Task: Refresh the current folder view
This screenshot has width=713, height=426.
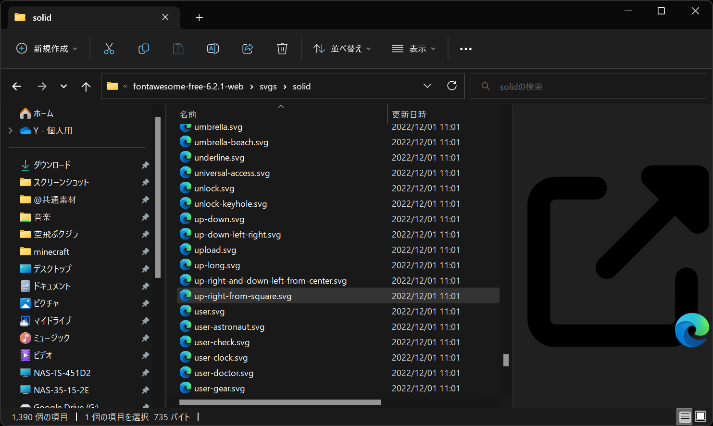Action: (x=452, y=86)
